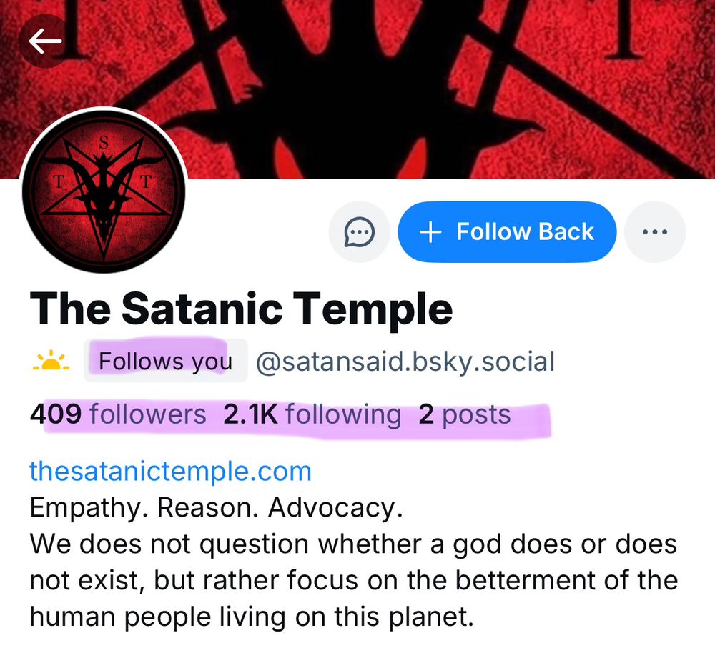Image resolution: width=715 pixels, height=653 pixels.
Task: Switch to the followers list
Action: (x=117, y=414)
